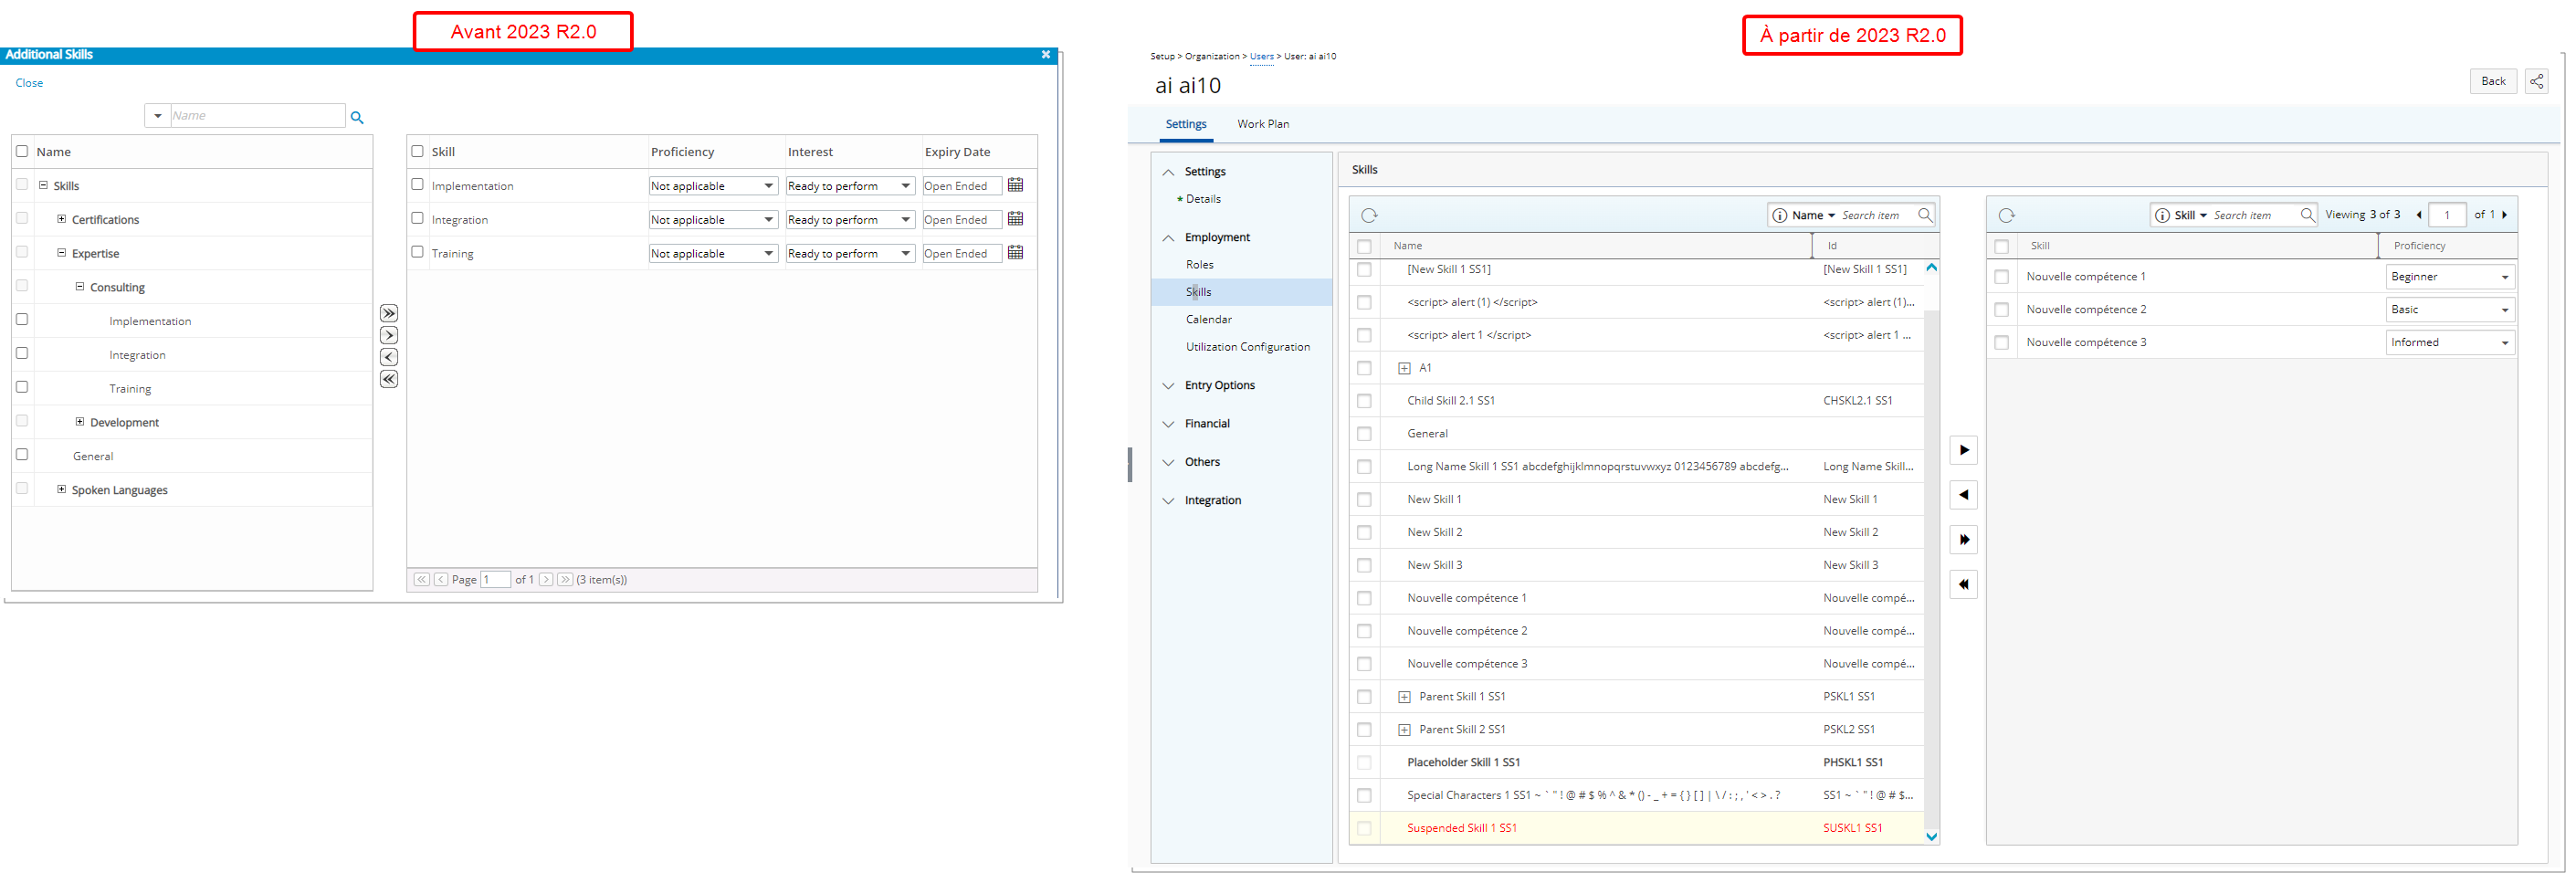This screenshot has width=2576, height=883.
Task: Click the page number field in assigned skills
Action: (x=2446, y=215)
